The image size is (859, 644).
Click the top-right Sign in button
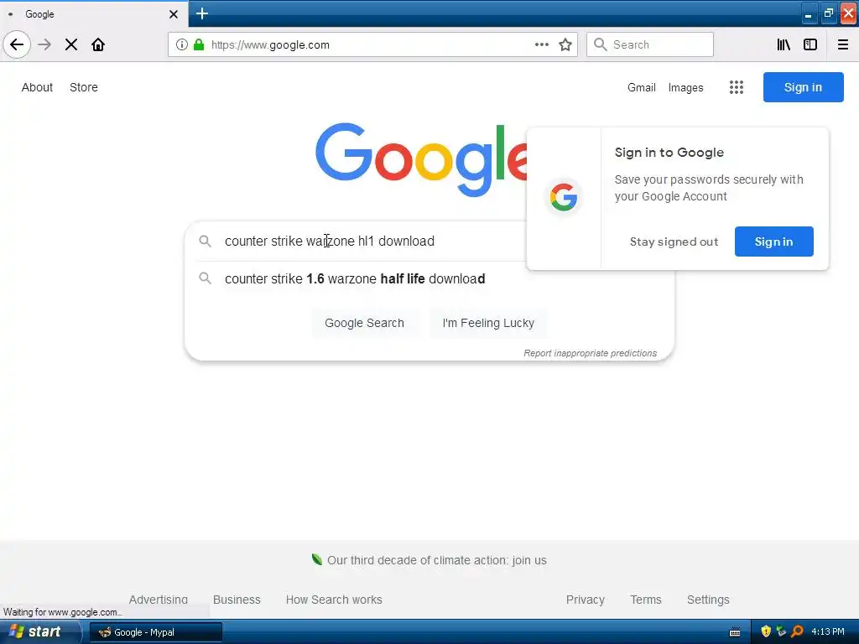pos(803,87)
